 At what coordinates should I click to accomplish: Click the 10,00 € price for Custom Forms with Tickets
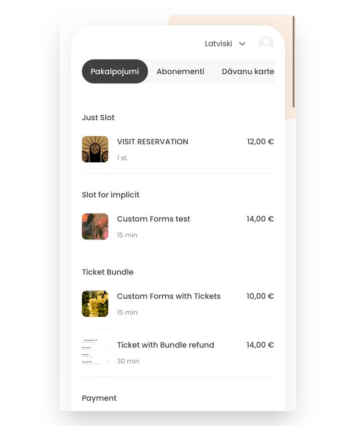pos(260,296)
